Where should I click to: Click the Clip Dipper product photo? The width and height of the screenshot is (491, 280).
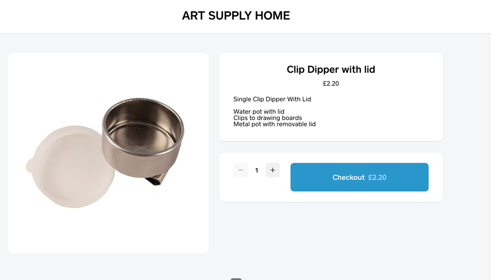coord(108,153)
